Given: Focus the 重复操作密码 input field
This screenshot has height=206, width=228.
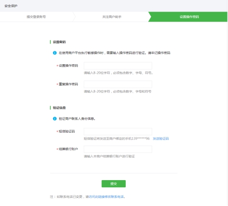Looking at the screenshot, I should coord(118,84).
